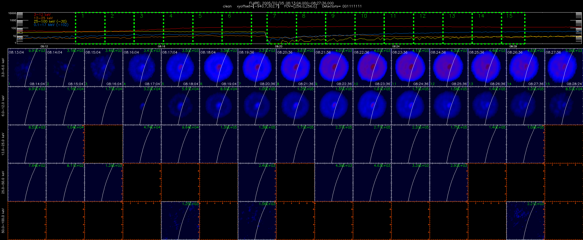Open the 6.0-12.0 keV image with peak 1.05E+05

[257, 106]
